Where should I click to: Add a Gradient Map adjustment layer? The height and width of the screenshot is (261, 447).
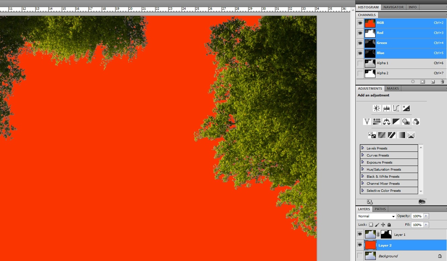click(x=401, y=135)
